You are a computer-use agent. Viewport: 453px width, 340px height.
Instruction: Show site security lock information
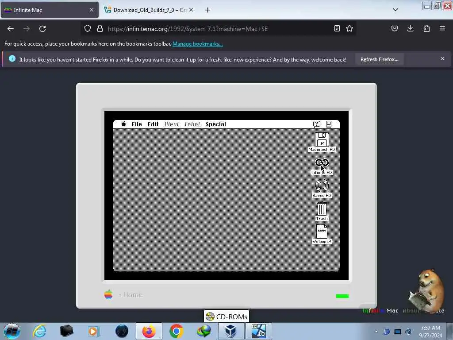(100, 29)
